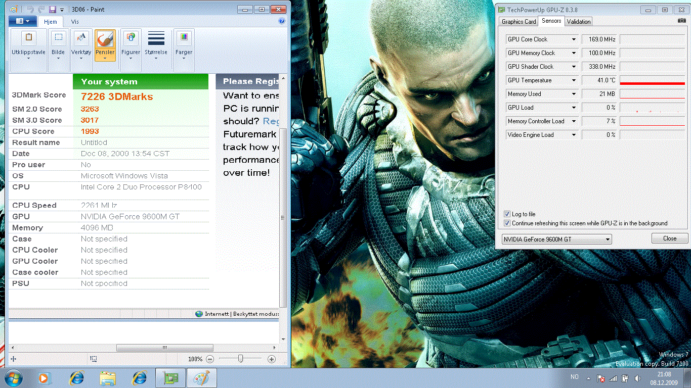Open GPU Load sensor dropdown
The width and height of the screenshot is (691, 388).
574,108
